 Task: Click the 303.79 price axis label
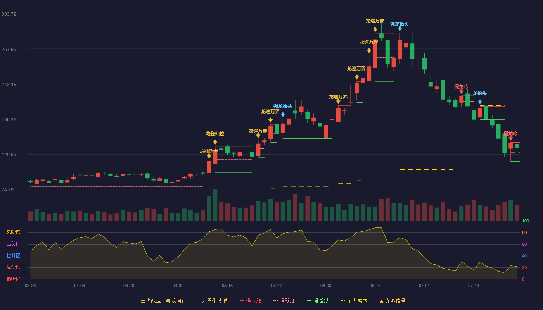pos(9,14)
